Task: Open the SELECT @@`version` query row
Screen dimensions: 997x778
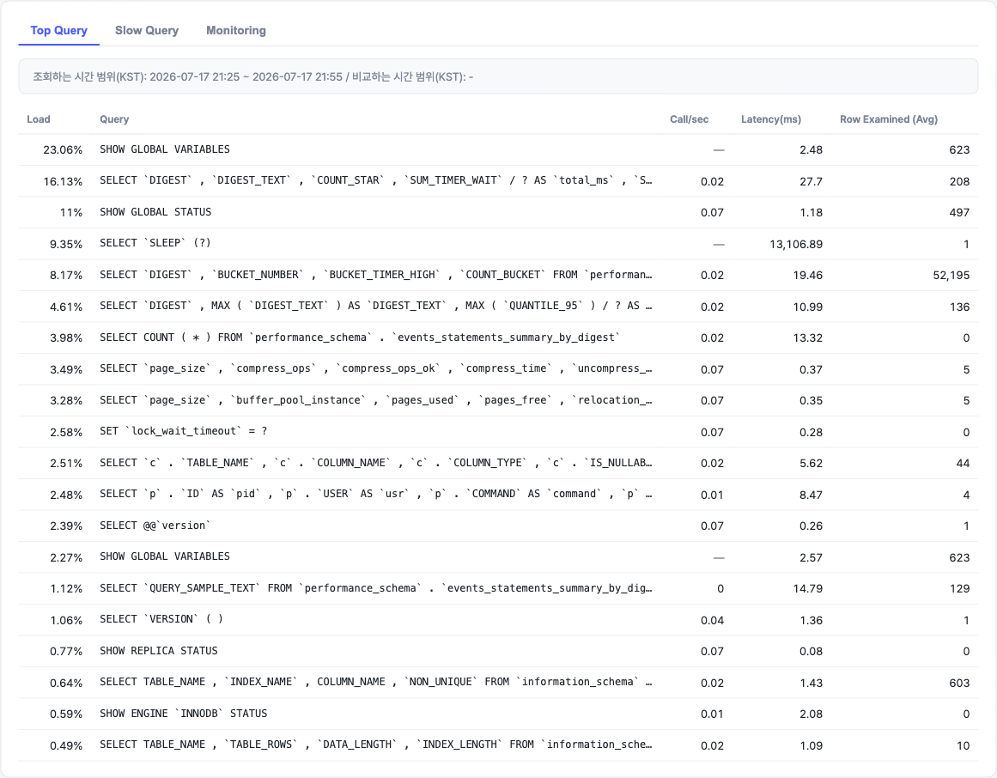Action: point(498,526)
